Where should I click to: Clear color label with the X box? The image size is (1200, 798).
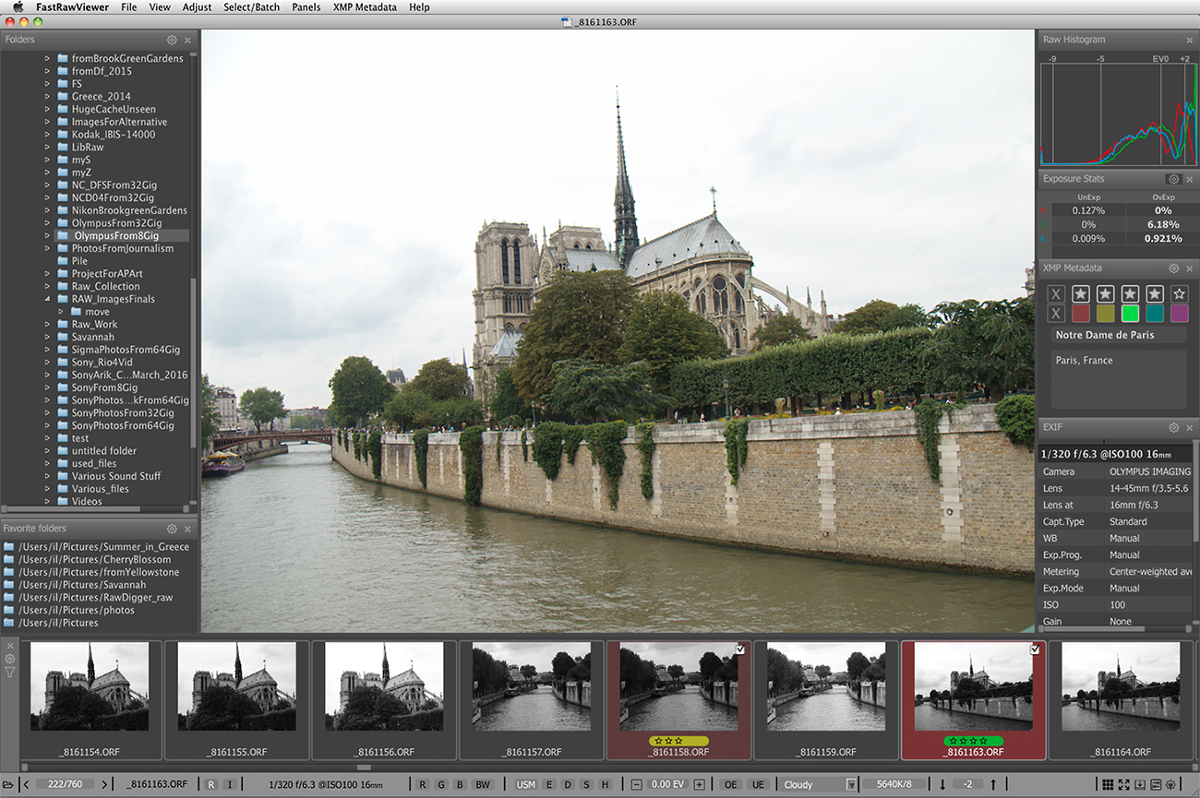(1057, 314)
